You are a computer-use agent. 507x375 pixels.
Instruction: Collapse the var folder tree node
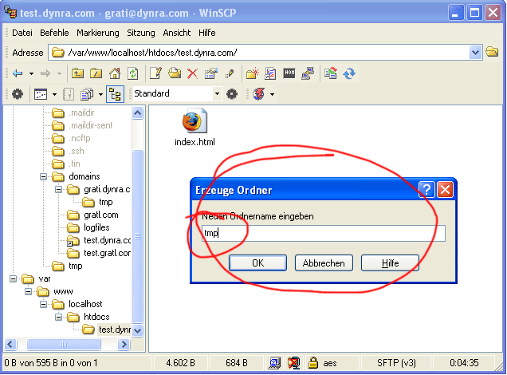point(14,279)
